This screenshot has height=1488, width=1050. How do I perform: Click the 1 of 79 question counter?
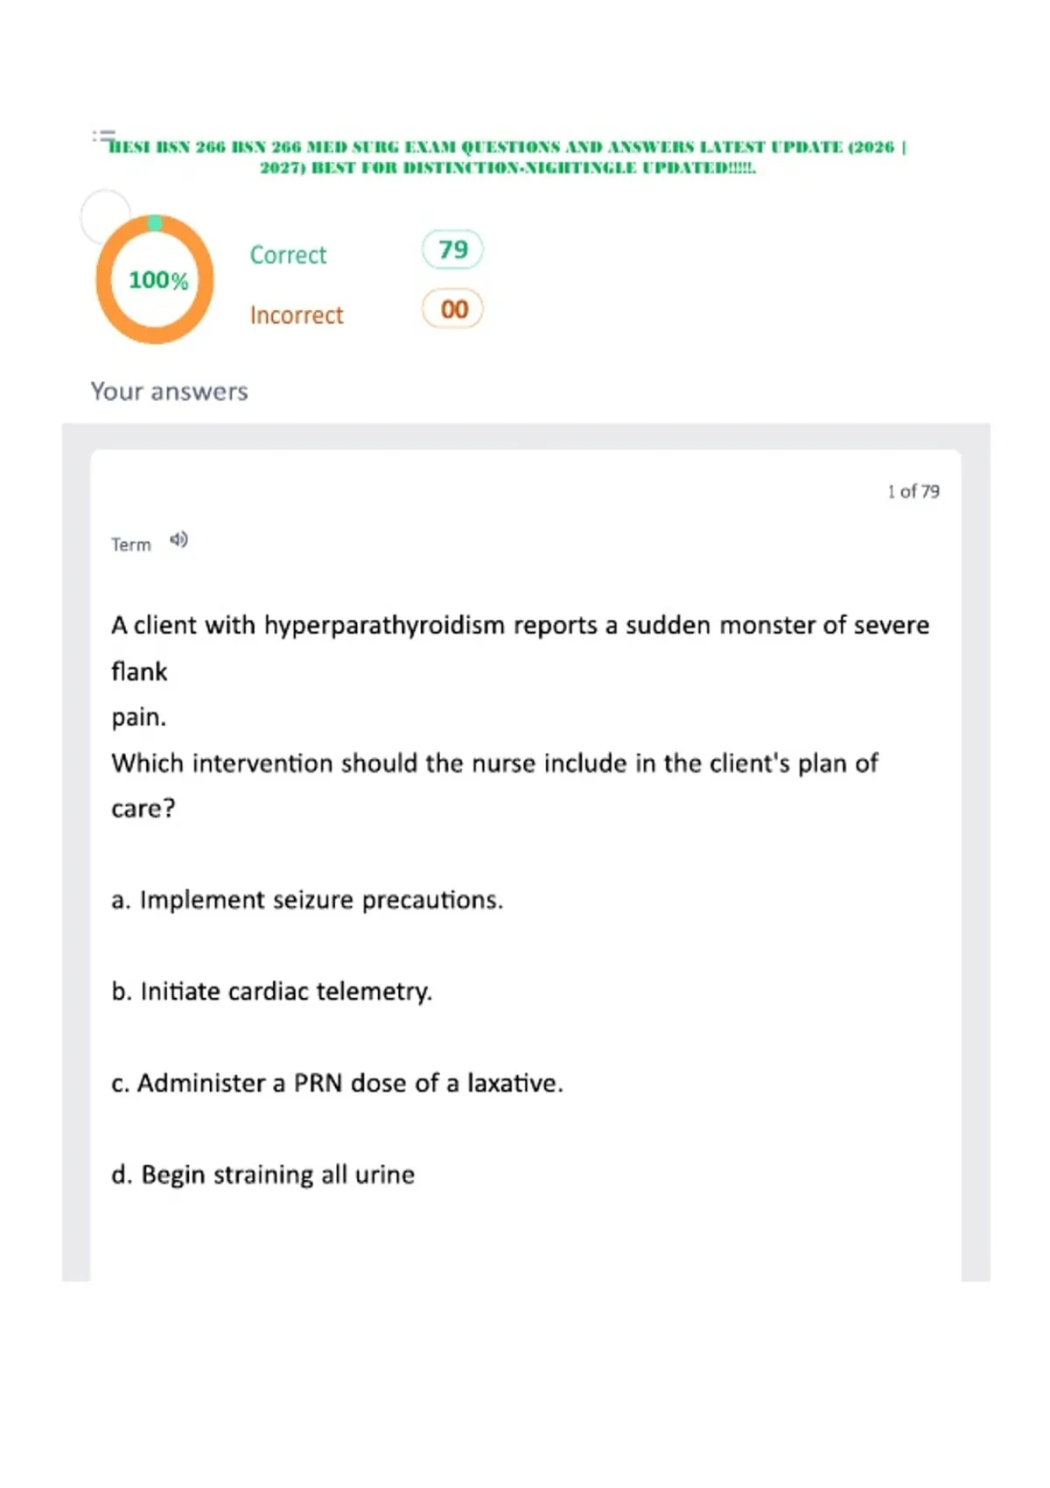click(x=913, y=491)
